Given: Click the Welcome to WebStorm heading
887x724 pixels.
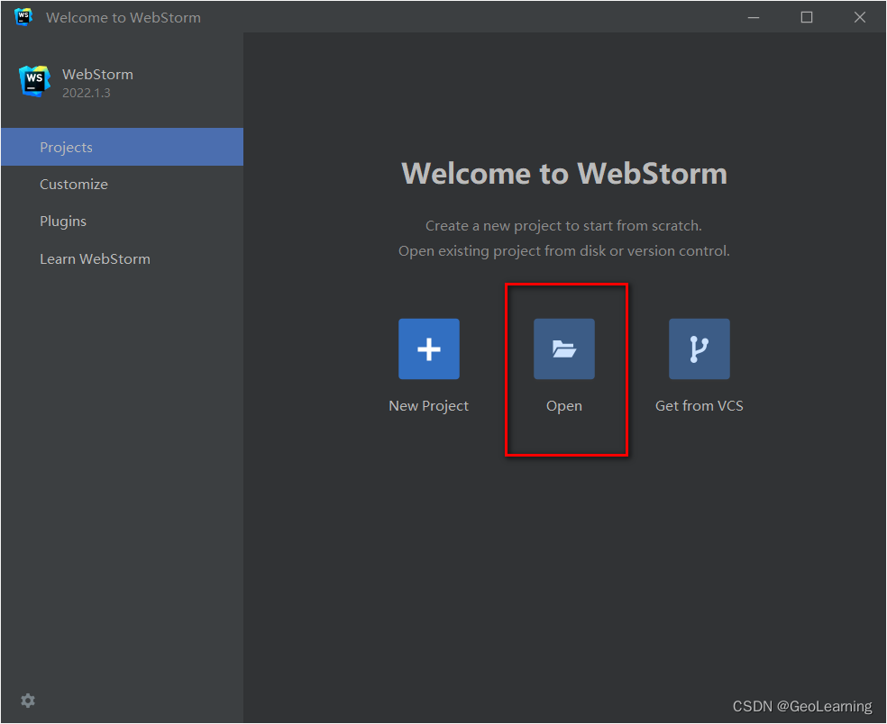Looking at the screenshot, I should (x=564, y=173).
